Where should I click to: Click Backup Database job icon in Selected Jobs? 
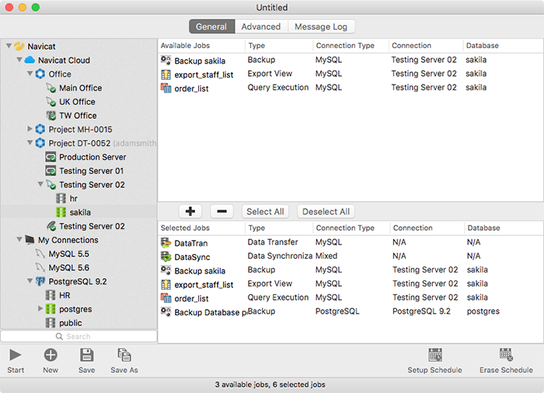coord(166,311)
